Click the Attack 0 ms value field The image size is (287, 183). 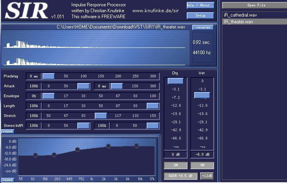click(102, 86)
